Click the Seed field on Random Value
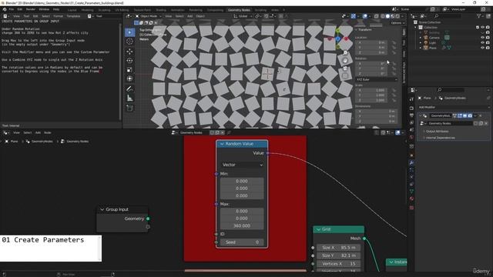 pos(242,242)
